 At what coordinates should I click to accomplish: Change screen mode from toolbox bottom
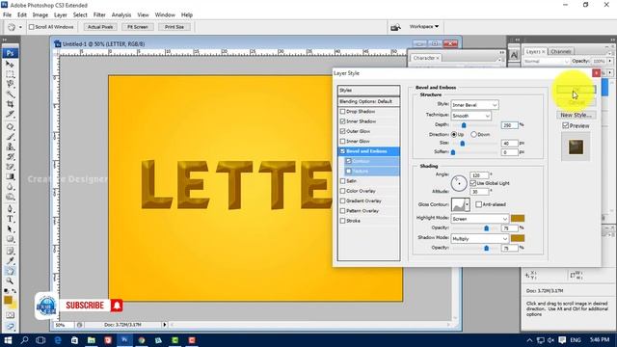11,326
